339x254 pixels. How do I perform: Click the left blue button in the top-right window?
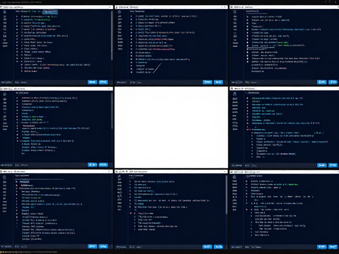coord(322,82)
